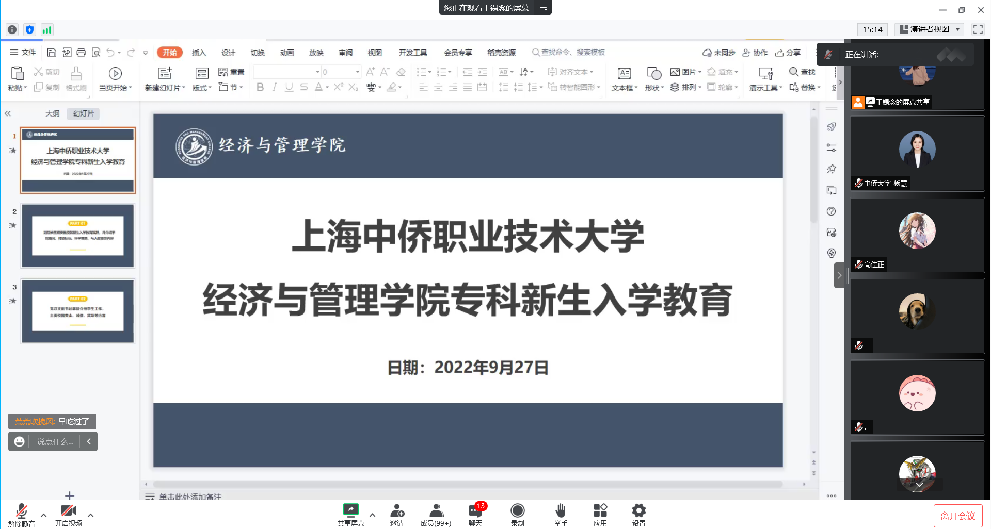Click the emoji button in chat bar

[19, 441]
